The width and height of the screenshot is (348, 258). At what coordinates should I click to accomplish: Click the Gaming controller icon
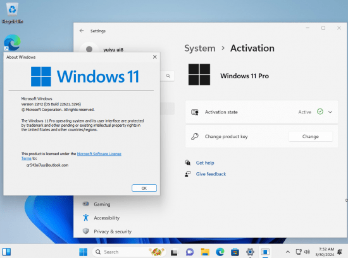point(86,204)
